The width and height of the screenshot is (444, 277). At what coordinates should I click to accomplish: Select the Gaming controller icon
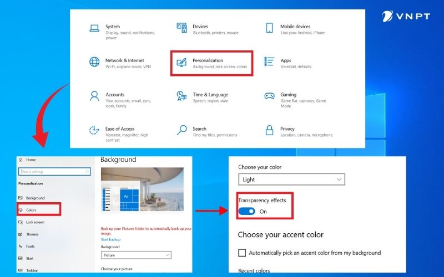pyautogui.click(x=269, y=96)
